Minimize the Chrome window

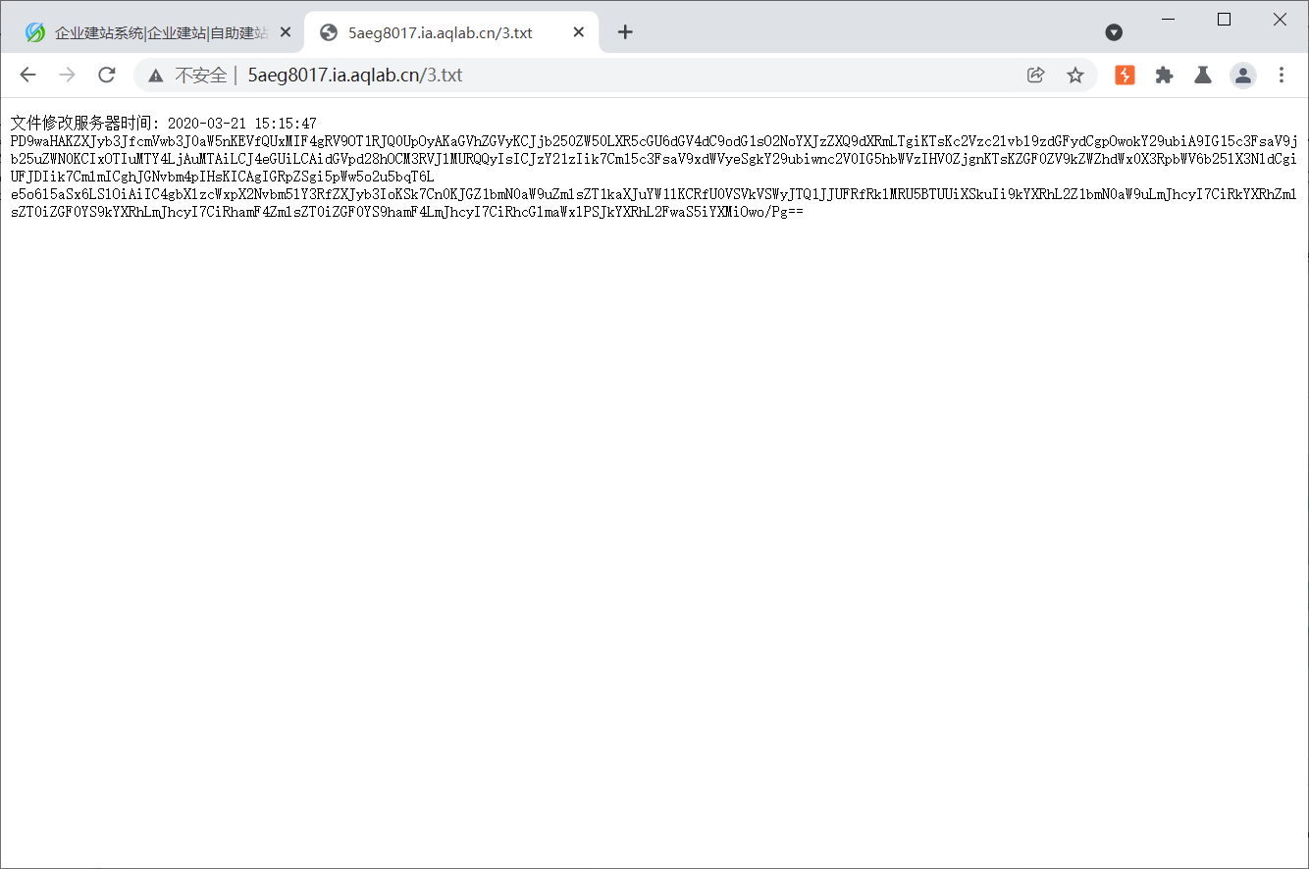click(x=1168, y=19)
